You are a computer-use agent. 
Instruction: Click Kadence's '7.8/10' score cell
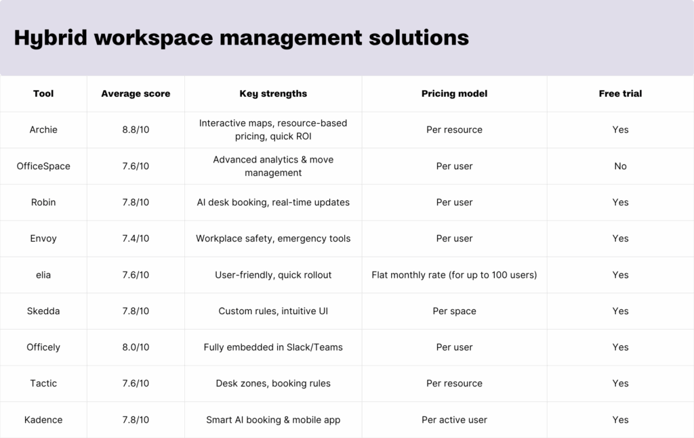[136, 420]
